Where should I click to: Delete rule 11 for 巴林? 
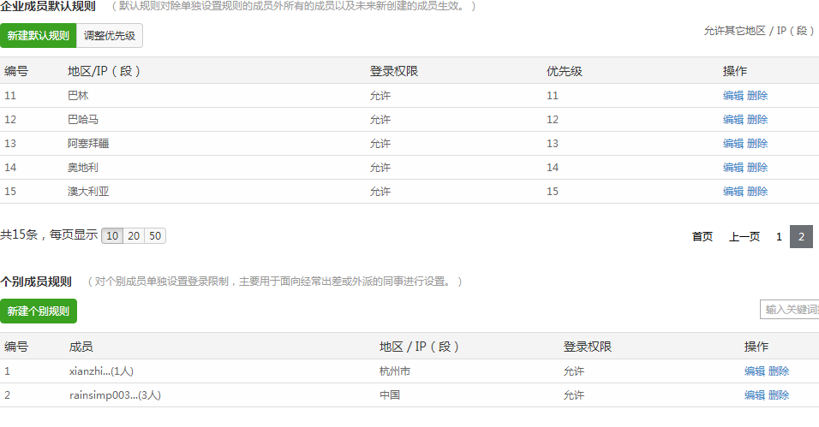[x=757, y=96]
